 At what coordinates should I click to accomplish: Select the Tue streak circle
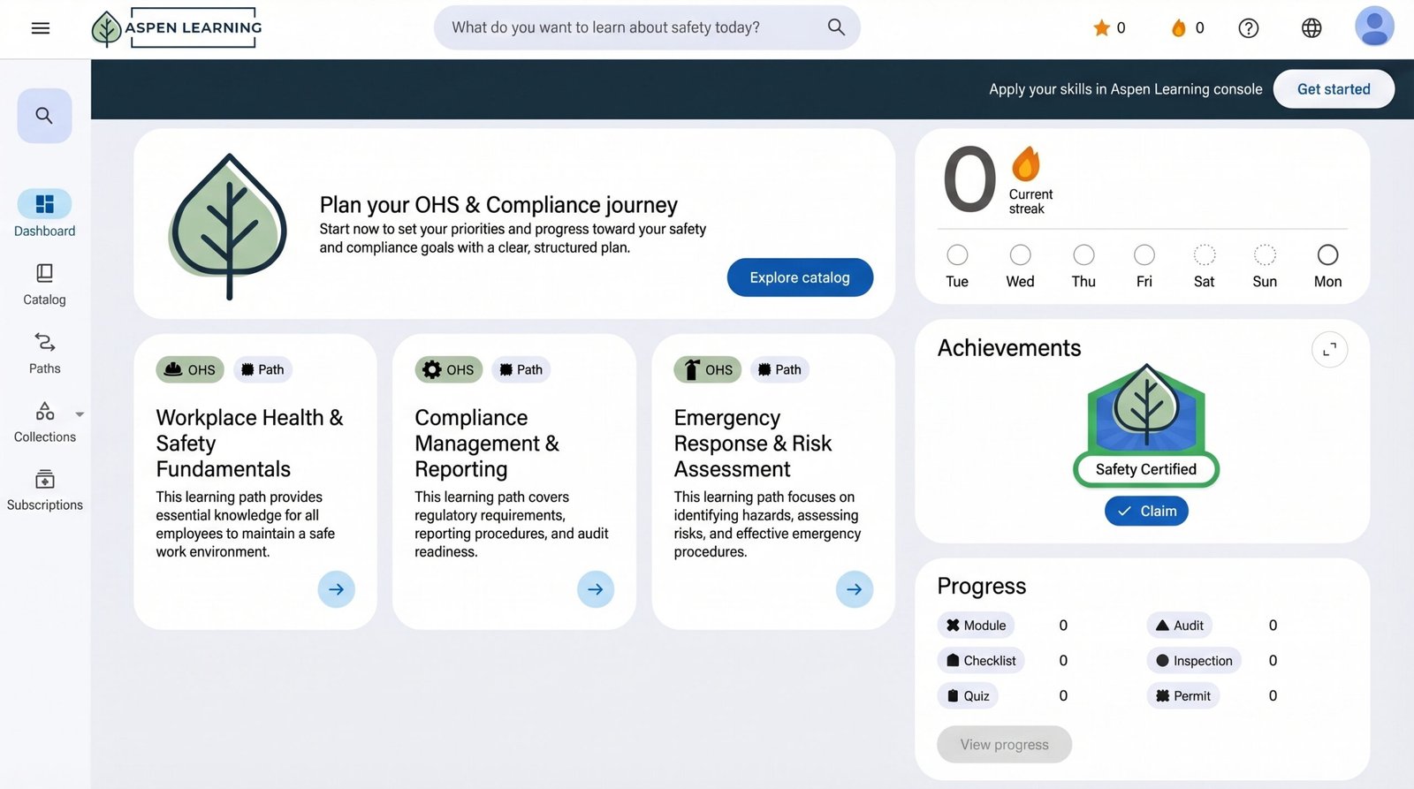coord(957,255)
